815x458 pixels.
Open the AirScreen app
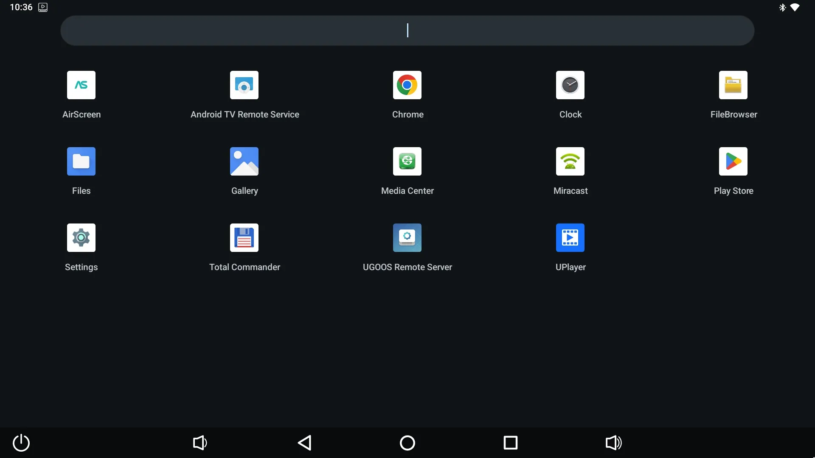(81, 85)
